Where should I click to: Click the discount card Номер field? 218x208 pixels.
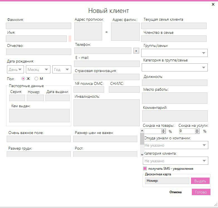tap(167, 181)
